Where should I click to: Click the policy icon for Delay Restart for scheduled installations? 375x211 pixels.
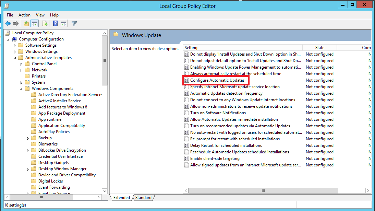coord(186,145)
